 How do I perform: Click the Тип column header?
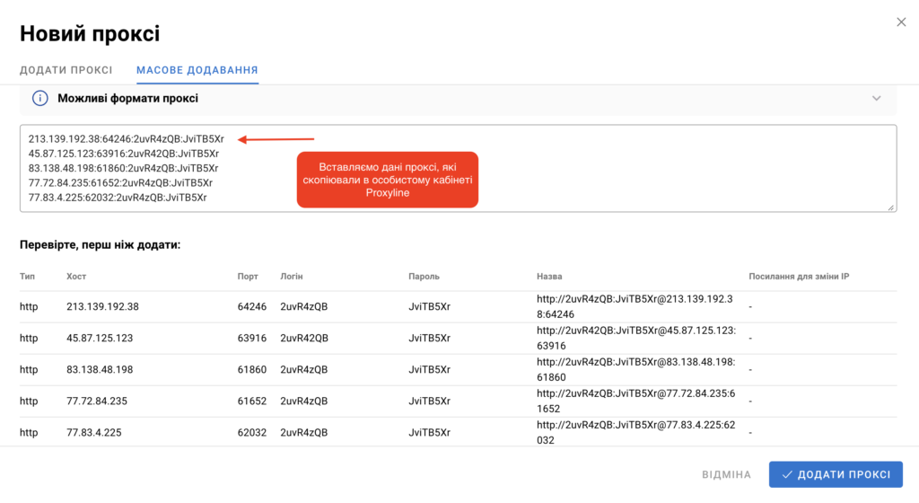click(28, 277)
